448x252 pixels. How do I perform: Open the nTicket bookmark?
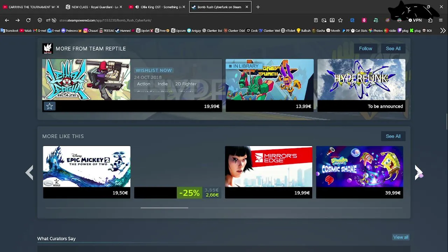coord(288,30)
